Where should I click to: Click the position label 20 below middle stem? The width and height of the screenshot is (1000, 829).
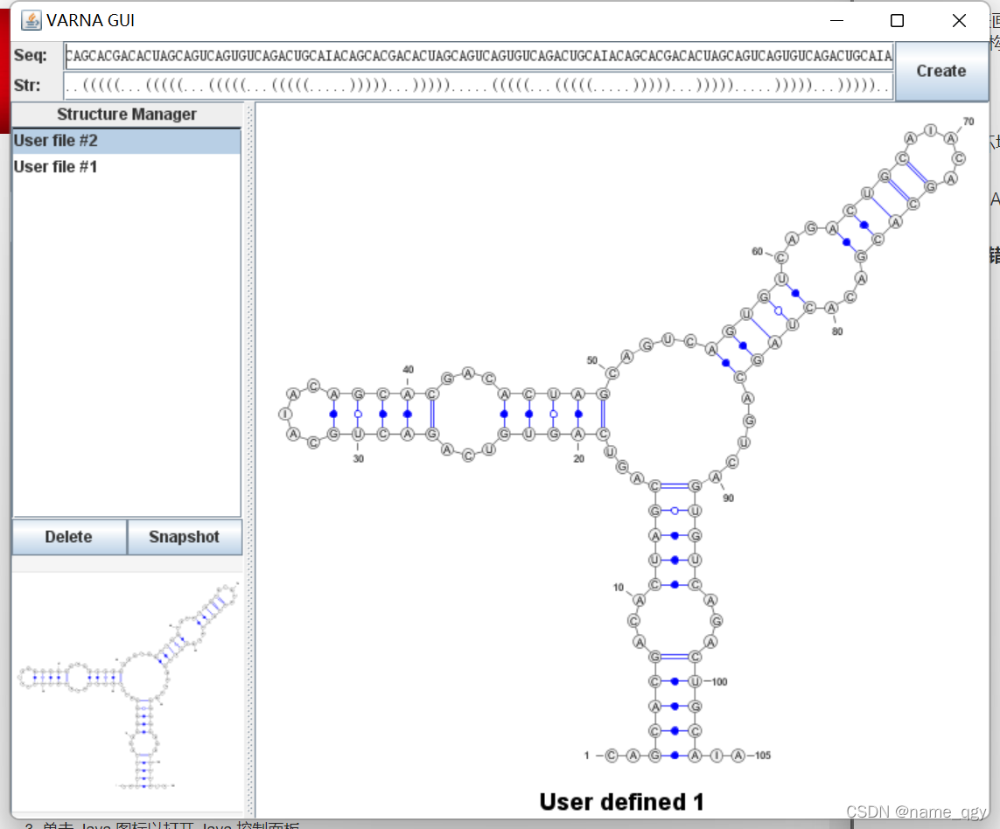pos(578,458)
